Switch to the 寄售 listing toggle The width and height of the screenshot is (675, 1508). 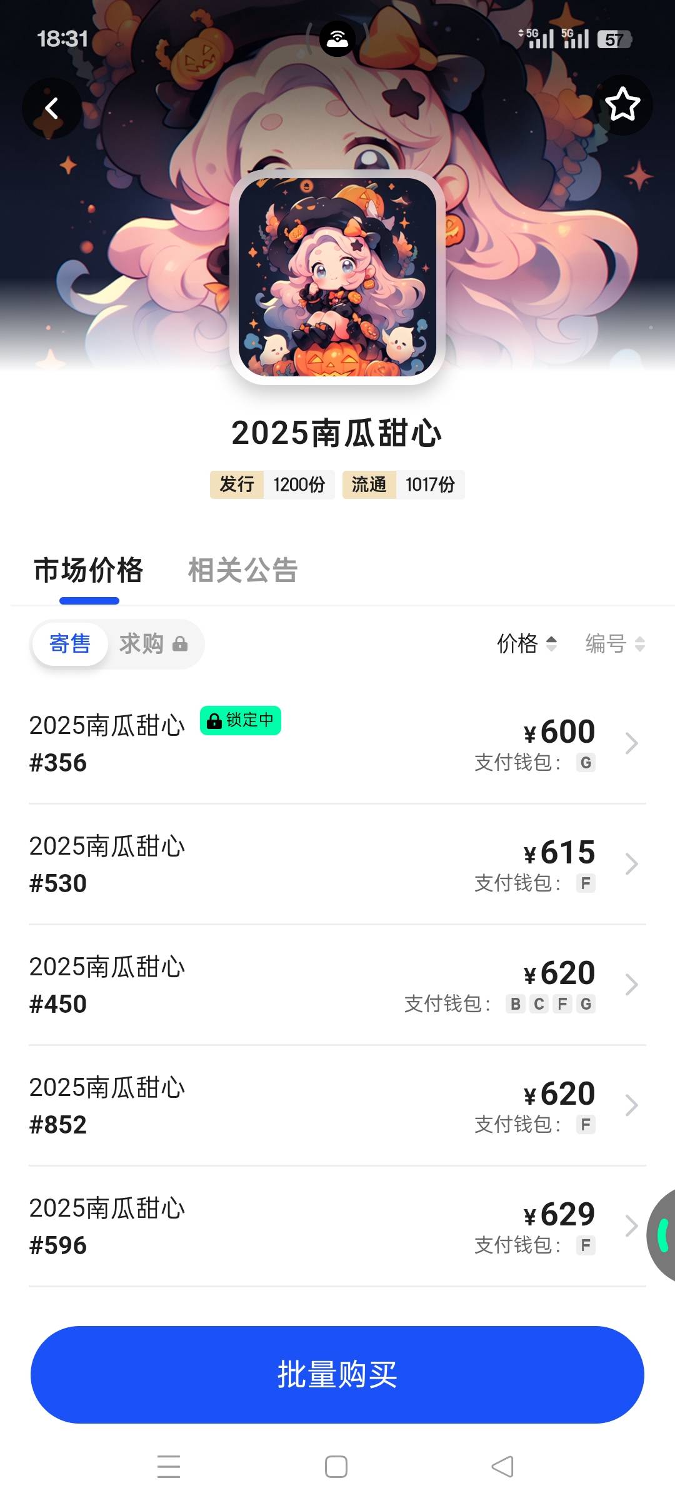(70, 644)
